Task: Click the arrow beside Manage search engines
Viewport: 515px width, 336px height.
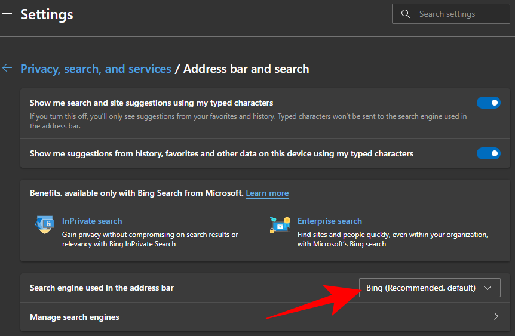Action: 496,317
